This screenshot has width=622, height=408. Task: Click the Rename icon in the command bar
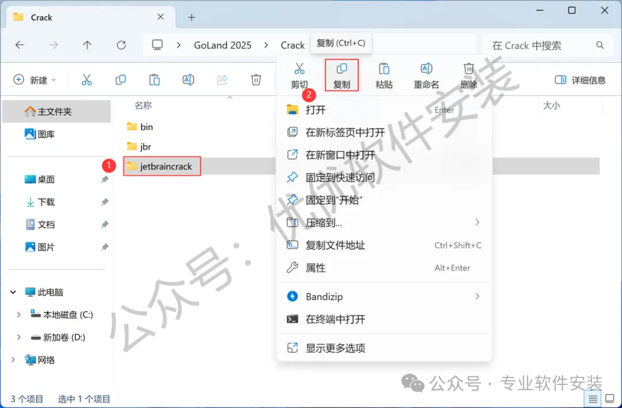pyautogui.click(x=188, y=80)
